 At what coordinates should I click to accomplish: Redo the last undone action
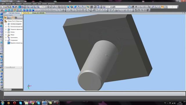(16, 7)
